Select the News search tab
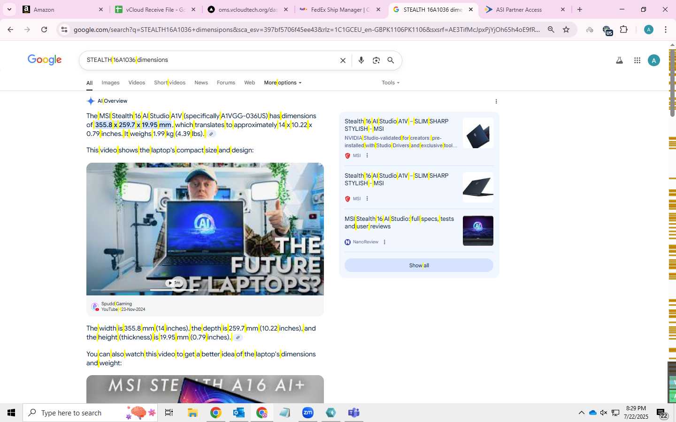The height and width of the screenshot is (422, 676). point(201,83)
